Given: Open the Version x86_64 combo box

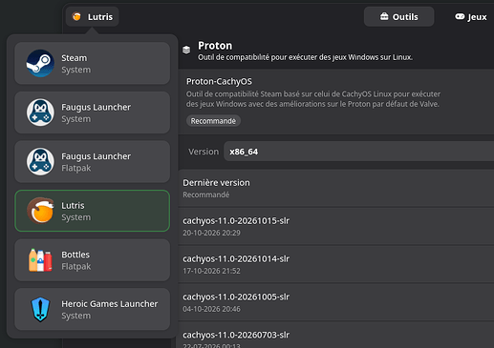Looking at the screenshot, I should pos(358,152).
